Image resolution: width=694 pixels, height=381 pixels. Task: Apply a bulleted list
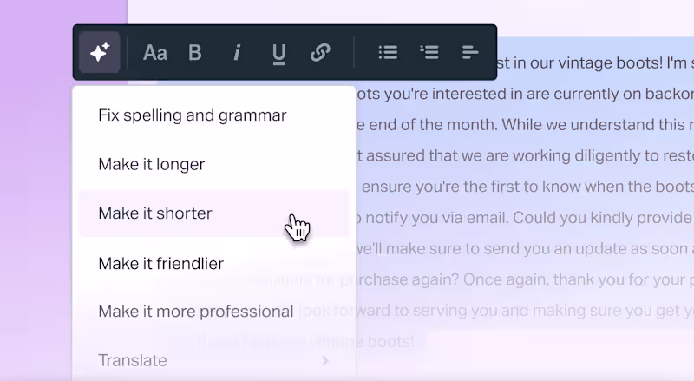click(x=388, y=52)
